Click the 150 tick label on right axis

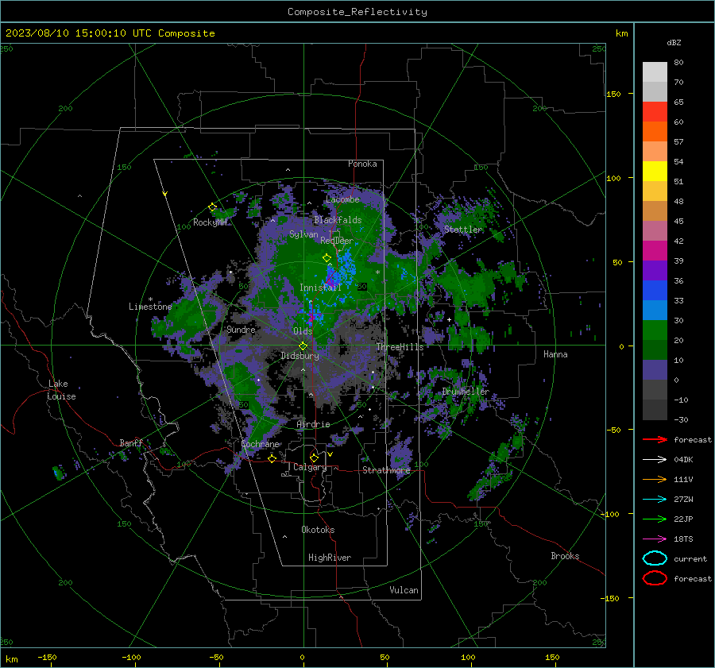[613, 94]
